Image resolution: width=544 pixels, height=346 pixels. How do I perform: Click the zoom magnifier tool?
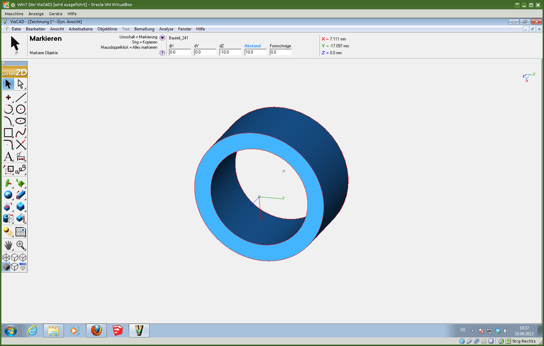[x=21, y=245]
